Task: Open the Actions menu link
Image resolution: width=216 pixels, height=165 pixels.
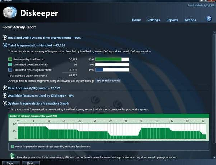Action: tap(190, 20)
